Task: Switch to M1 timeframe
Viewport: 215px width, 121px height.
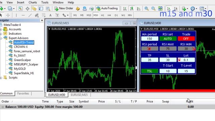Action: tap(75, 15)
